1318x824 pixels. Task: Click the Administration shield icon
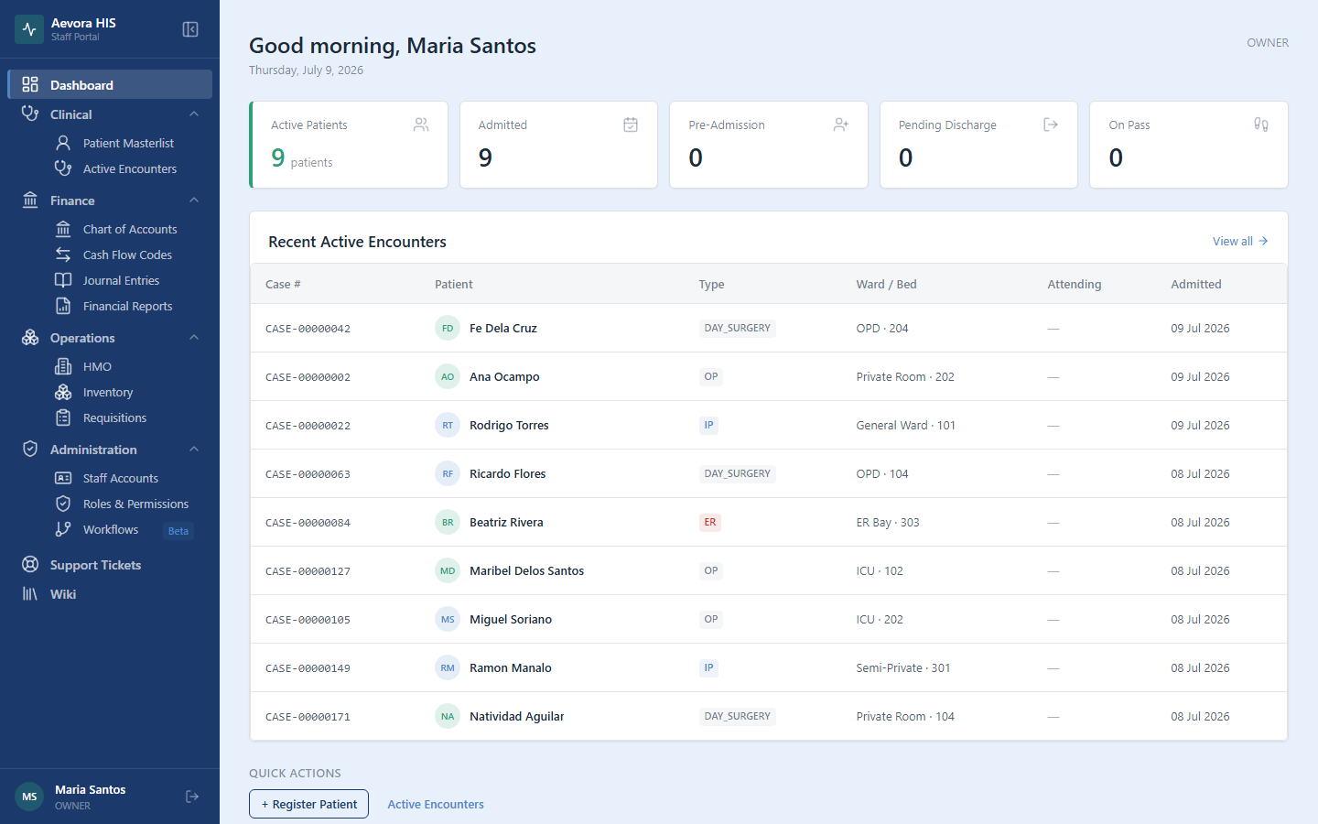click(30, 449)
